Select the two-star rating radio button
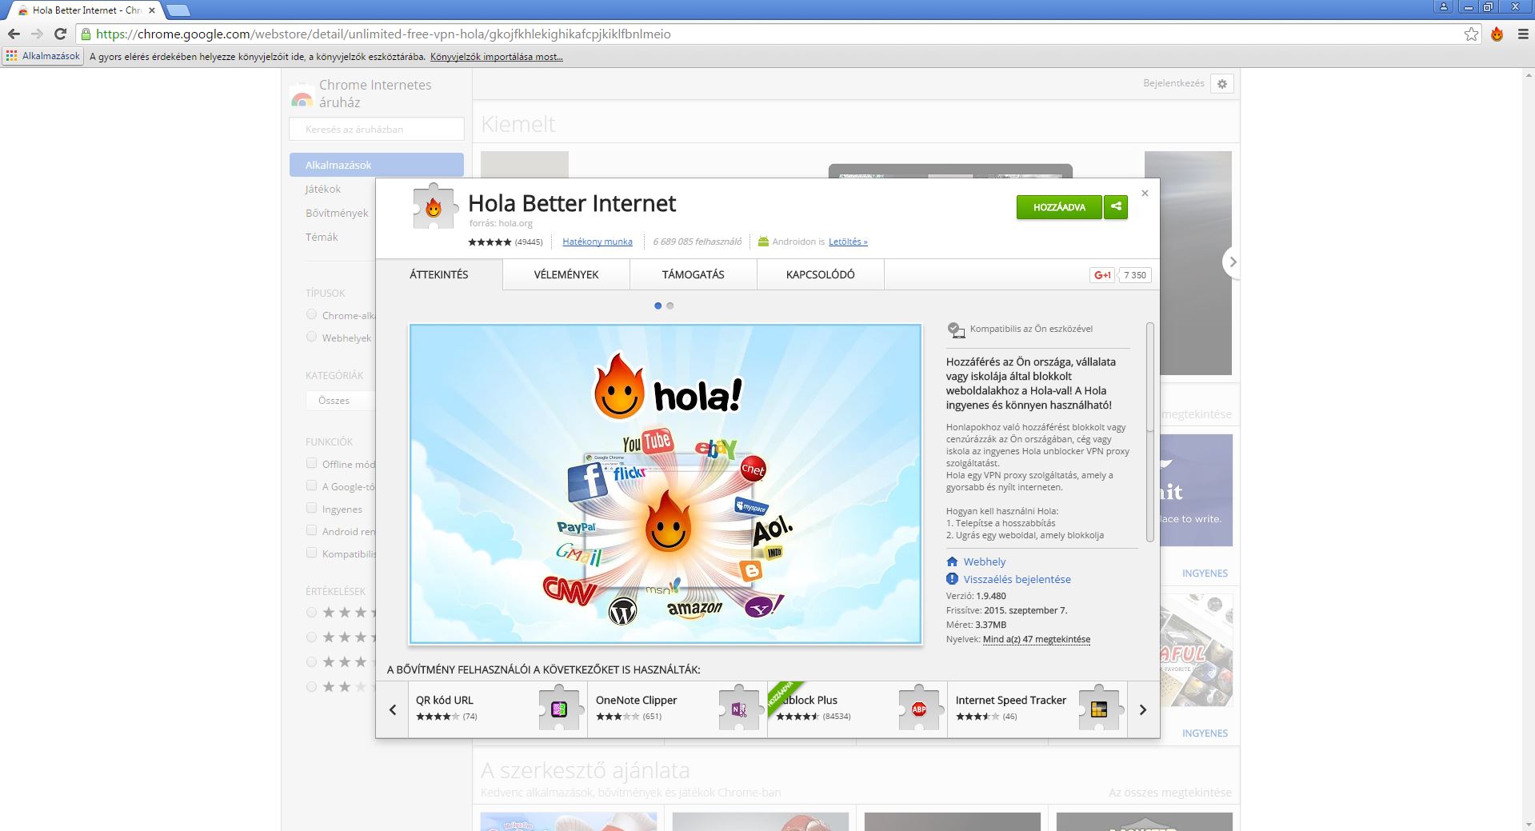Viewport: 1535px width, 831px height. 312,686
